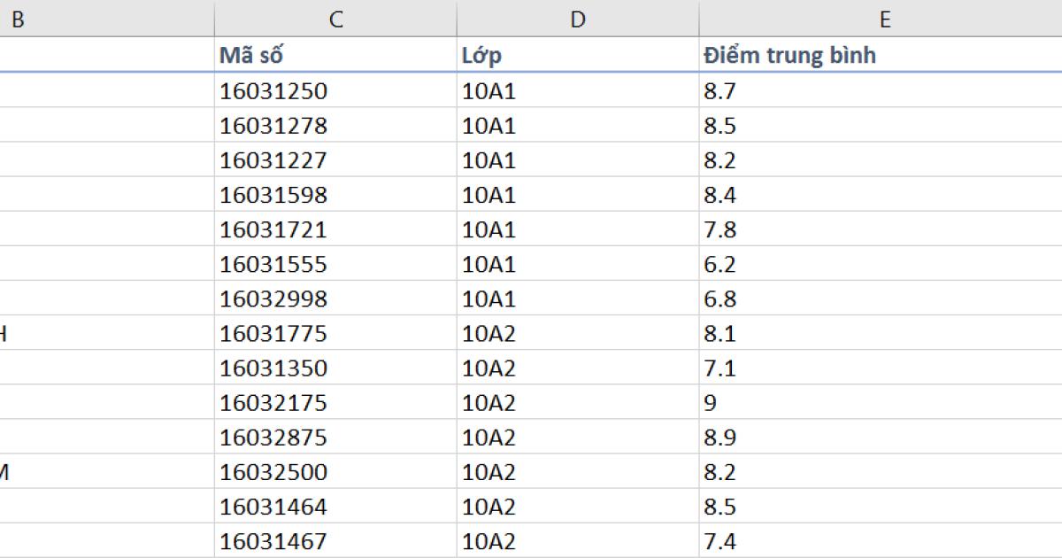Select cell with ID 16031467

(335, 539)
